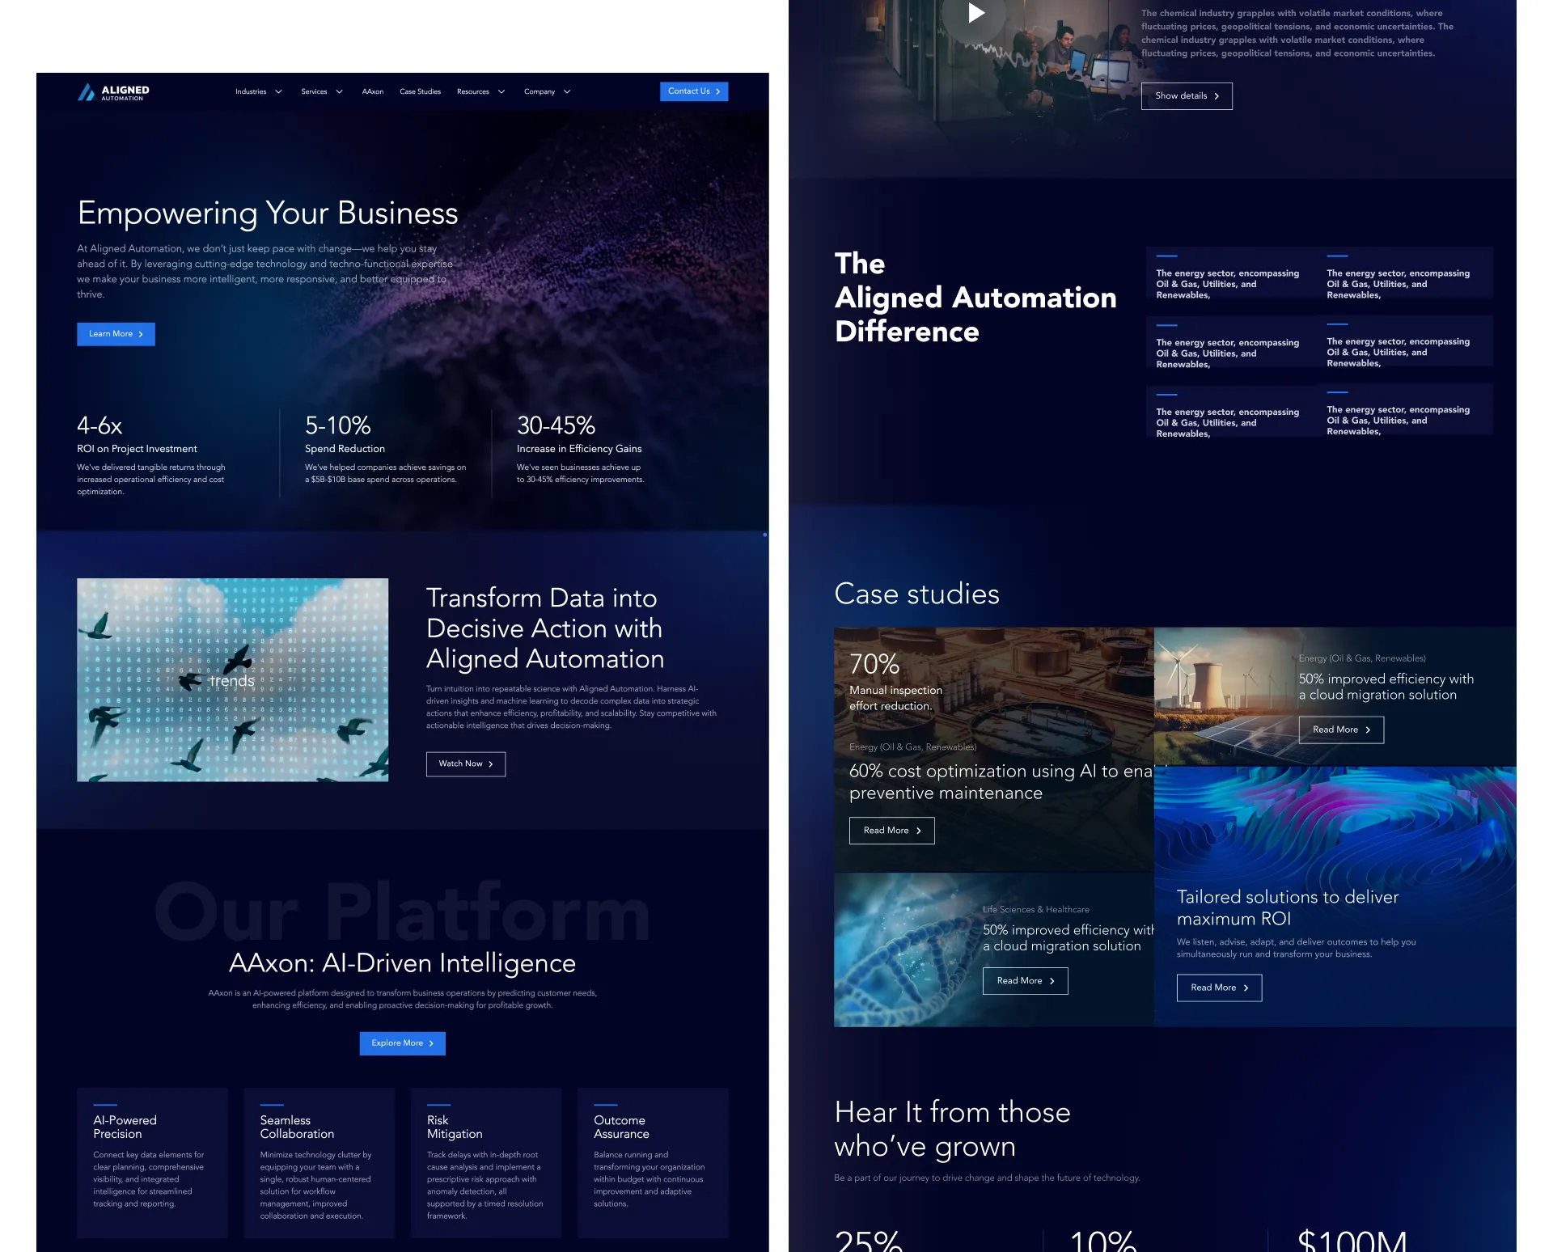Screen dimensions: 1553x1252
Task: Click Read More under Tailored solutions
Action: point(1219,988)
